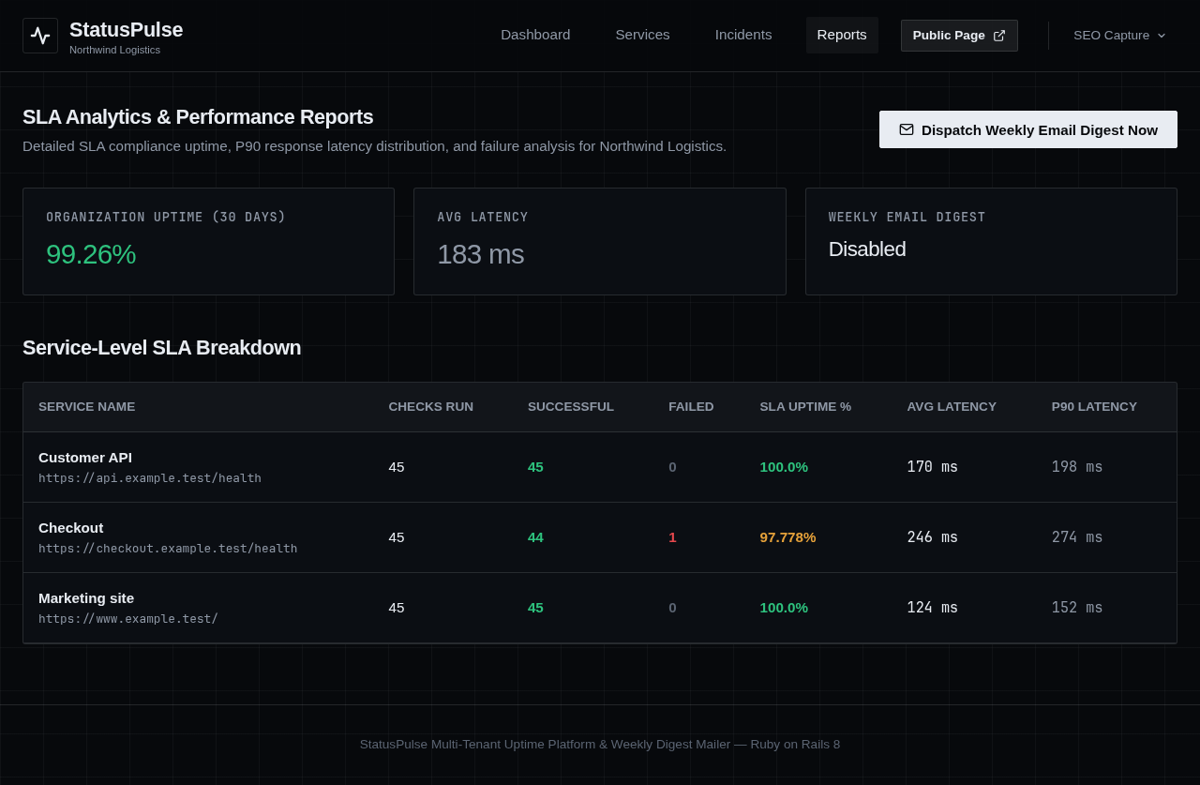The image size is (1200, 785).
Task: Click the Checks Run column header
Action: [431, 406]
